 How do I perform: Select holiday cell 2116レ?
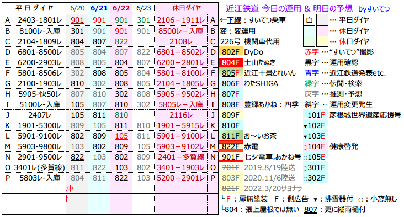click(x=181, y=115)
